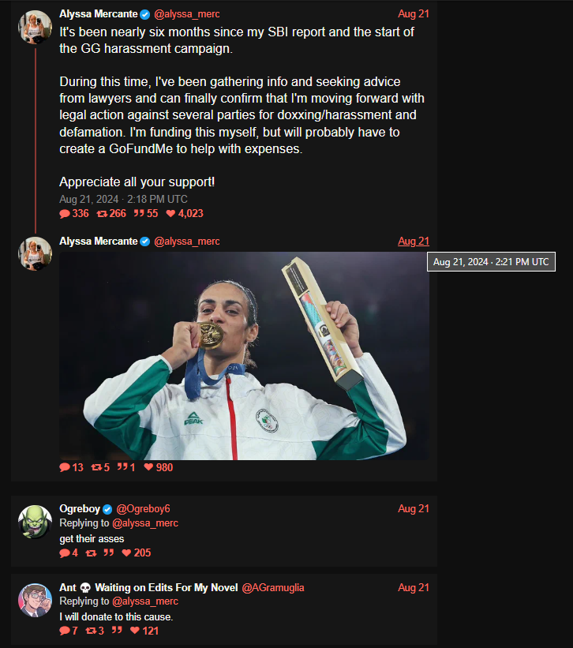Click Aug 21 date on Ant's reply
Screen dimensions: 573x648
[x=414, y=588]
